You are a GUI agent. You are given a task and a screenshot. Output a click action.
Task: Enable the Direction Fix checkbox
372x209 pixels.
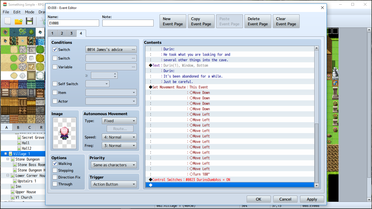click(x=55, y=177)
